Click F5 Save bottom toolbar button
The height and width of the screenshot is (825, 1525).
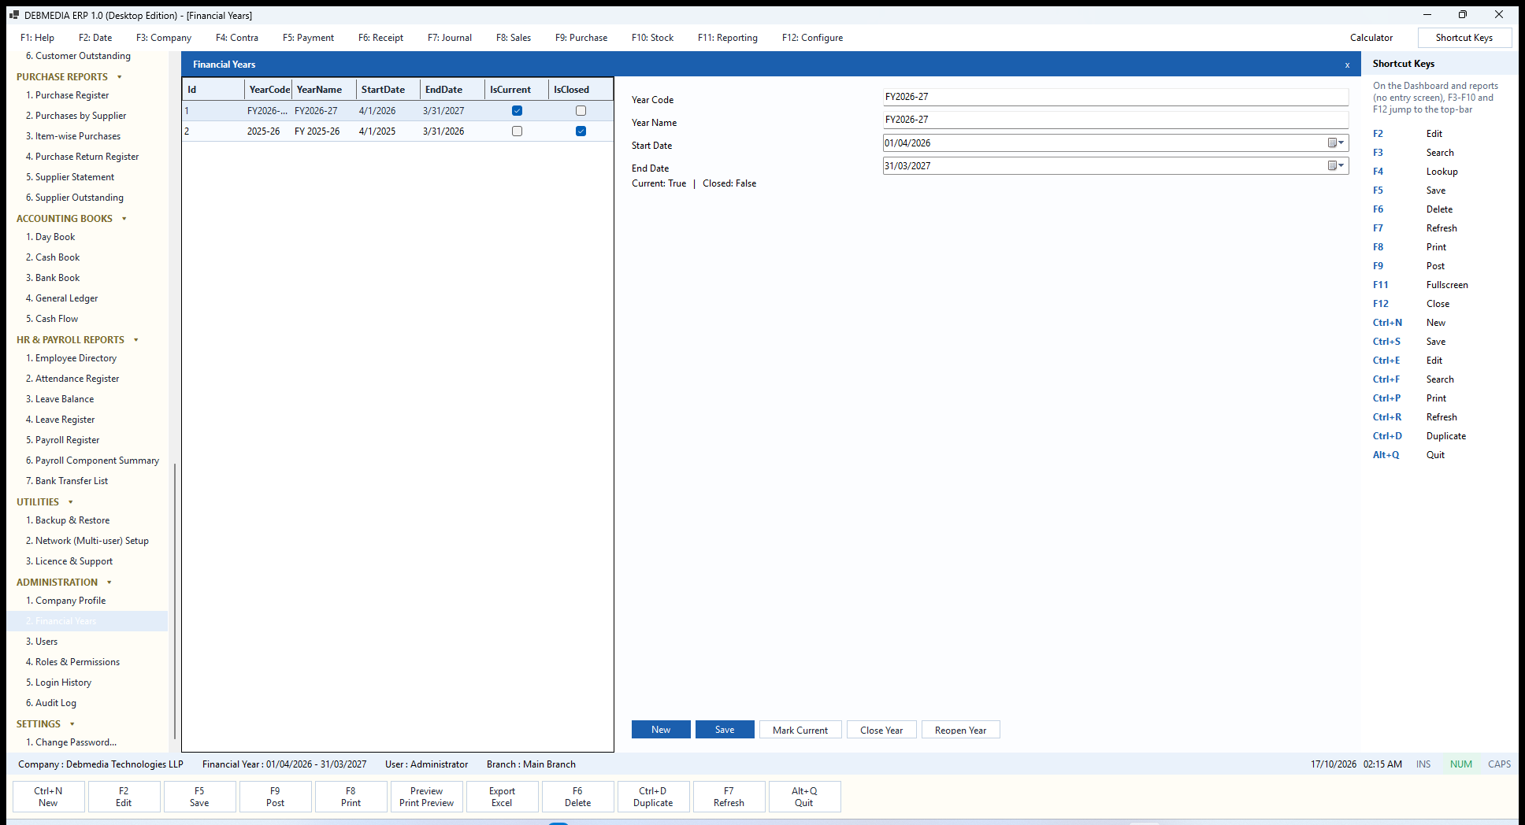click(x=199, y=797)
